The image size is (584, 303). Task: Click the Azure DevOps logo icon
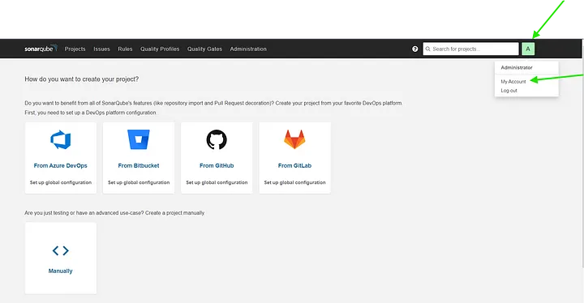point(60,139)
